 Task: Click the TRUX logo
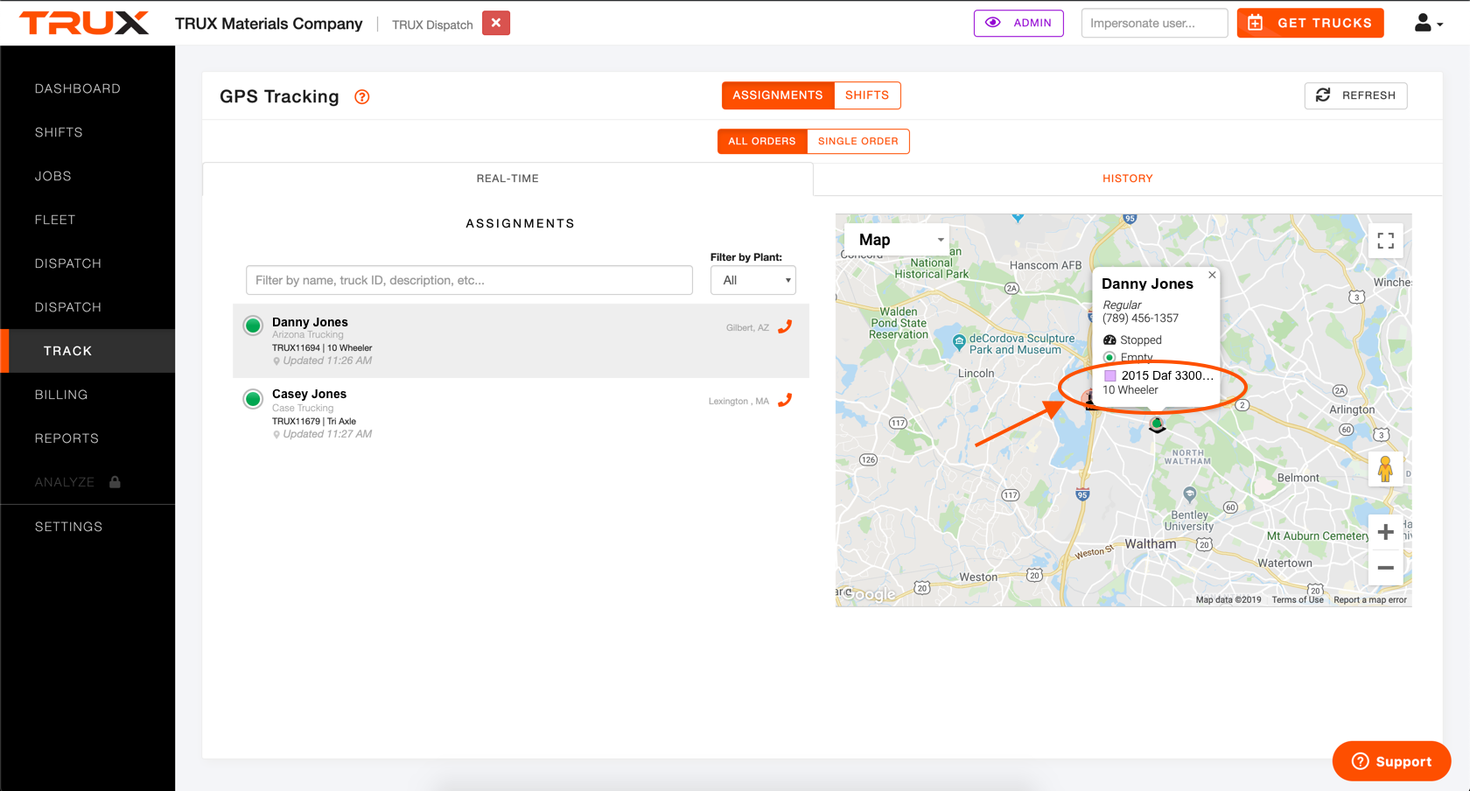(84, 23)
